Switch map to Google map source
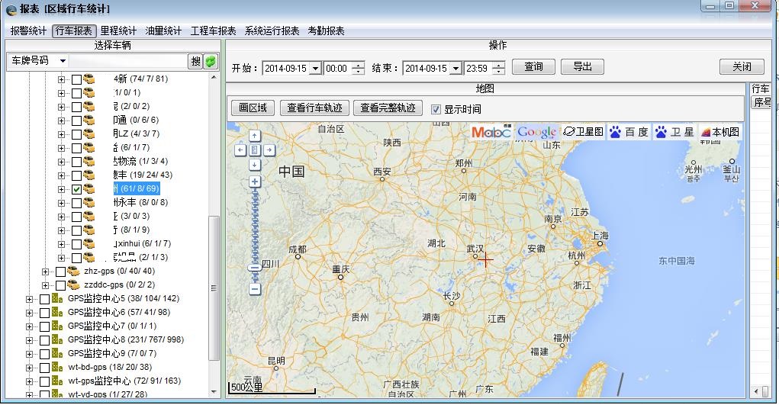The image size is (779, 405). [x=536, y=132]
